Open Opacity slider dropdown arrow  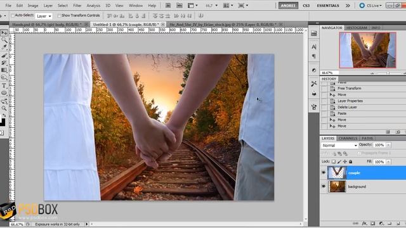388,145
